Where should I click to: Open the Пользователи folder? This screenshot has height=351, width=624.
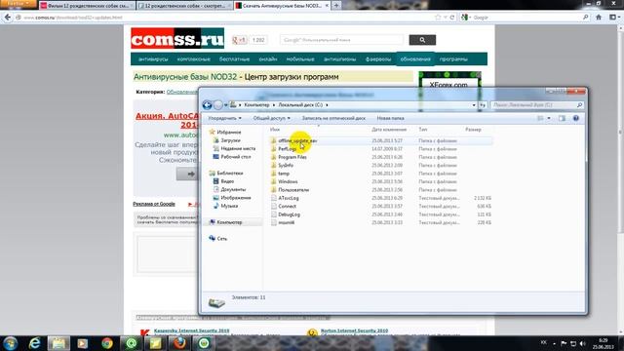[x=293, y=190]
